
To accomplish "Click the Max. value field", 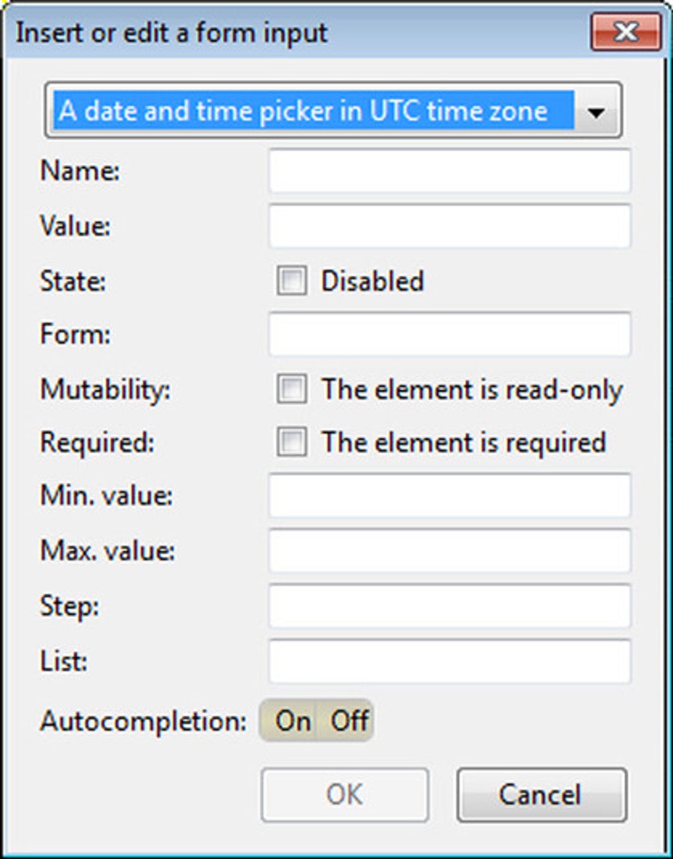I will point(449,550).
